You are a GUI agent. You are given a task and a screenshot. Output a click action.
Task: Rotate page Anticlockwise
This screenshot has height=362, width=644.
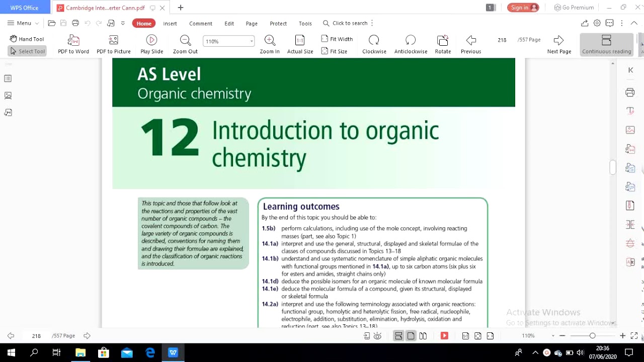411,40
